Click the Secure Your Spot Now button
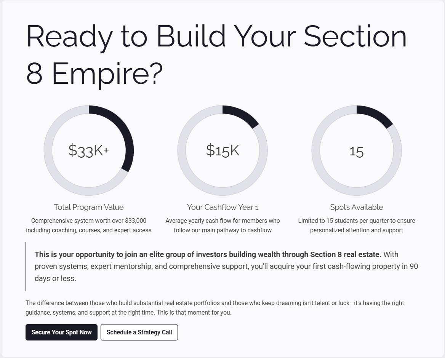This screenshot has height=358, width=445. (x=61, y=332)
